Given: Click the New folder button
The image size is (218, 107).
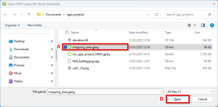Looking at the screenshot, I should [35, 25].
